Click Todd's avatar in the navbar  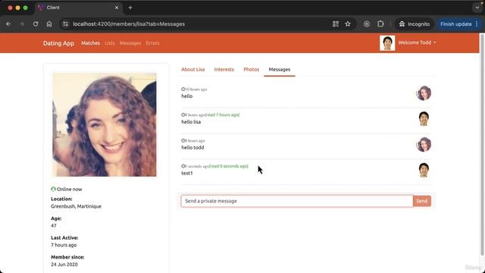click(x=387, y=42)
